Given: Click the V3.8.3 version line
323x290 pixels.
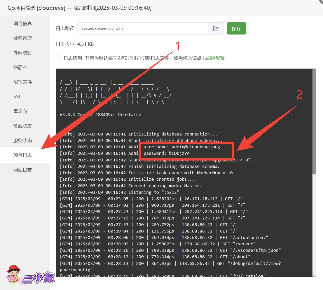Looking at the screenshot, I should [100, 114].
